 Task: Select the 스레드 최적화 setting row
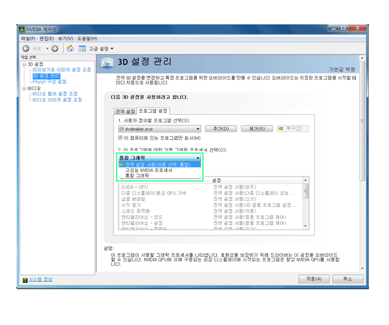(x=211, y=211)
